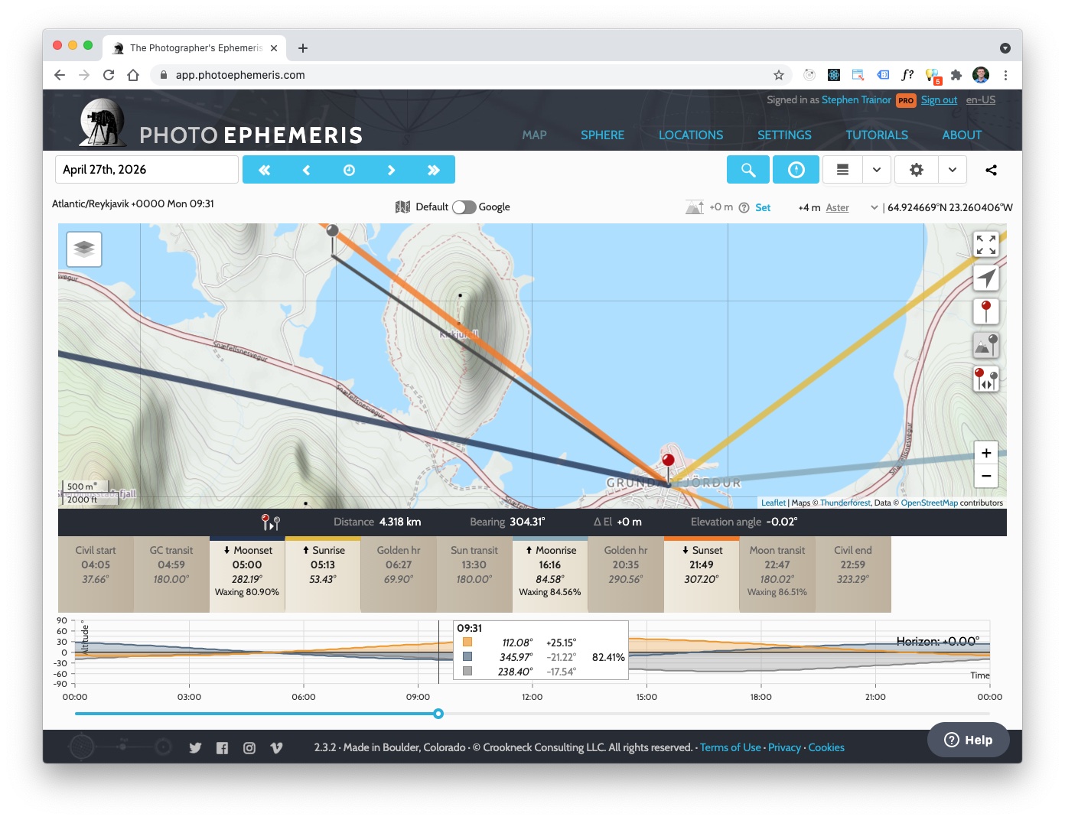Click the share icon in toolbar
This screenshot has height=820, width=1065.
click(991, 170)
